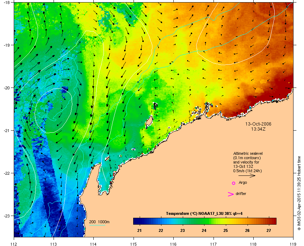The height and width of the screenshot is (246, 304).
Task: Click colorbar tick label 25
Action: (225, 230)
